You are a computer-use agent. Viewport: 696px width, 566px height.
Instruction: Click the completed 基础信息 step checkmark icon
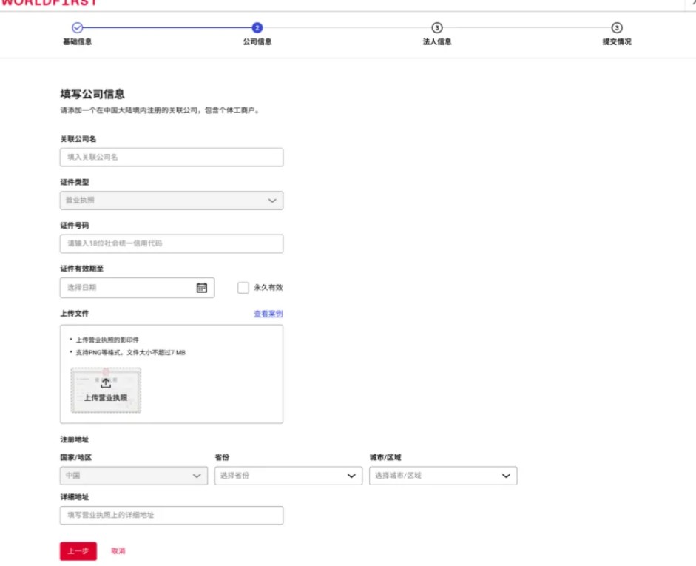pos(77,27)
